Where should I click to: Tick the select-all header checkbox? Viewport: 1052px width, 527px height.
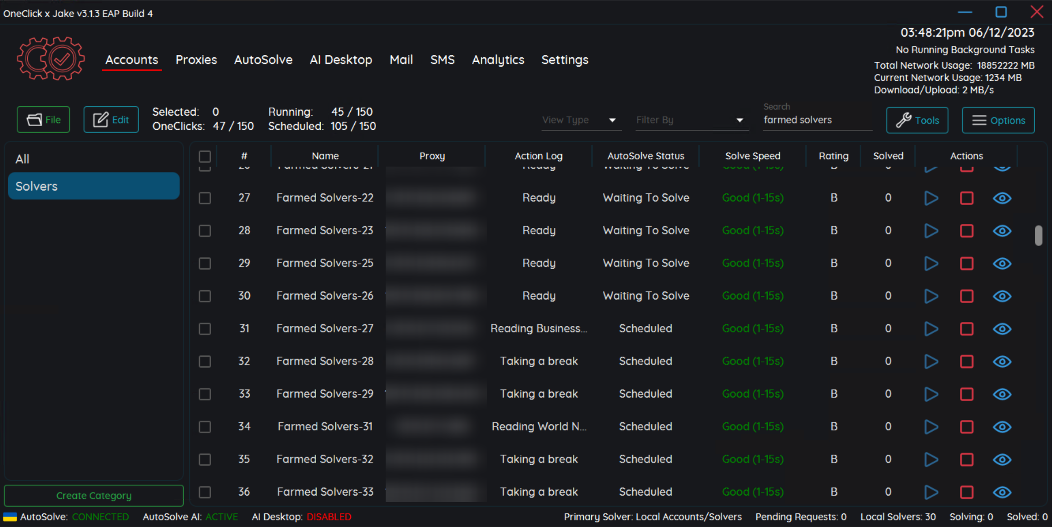(x=205, y=157)
